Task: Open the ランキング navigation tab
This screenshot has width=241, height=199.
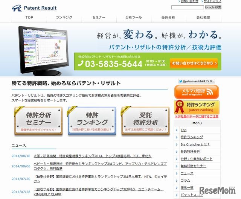Action: 64,18
